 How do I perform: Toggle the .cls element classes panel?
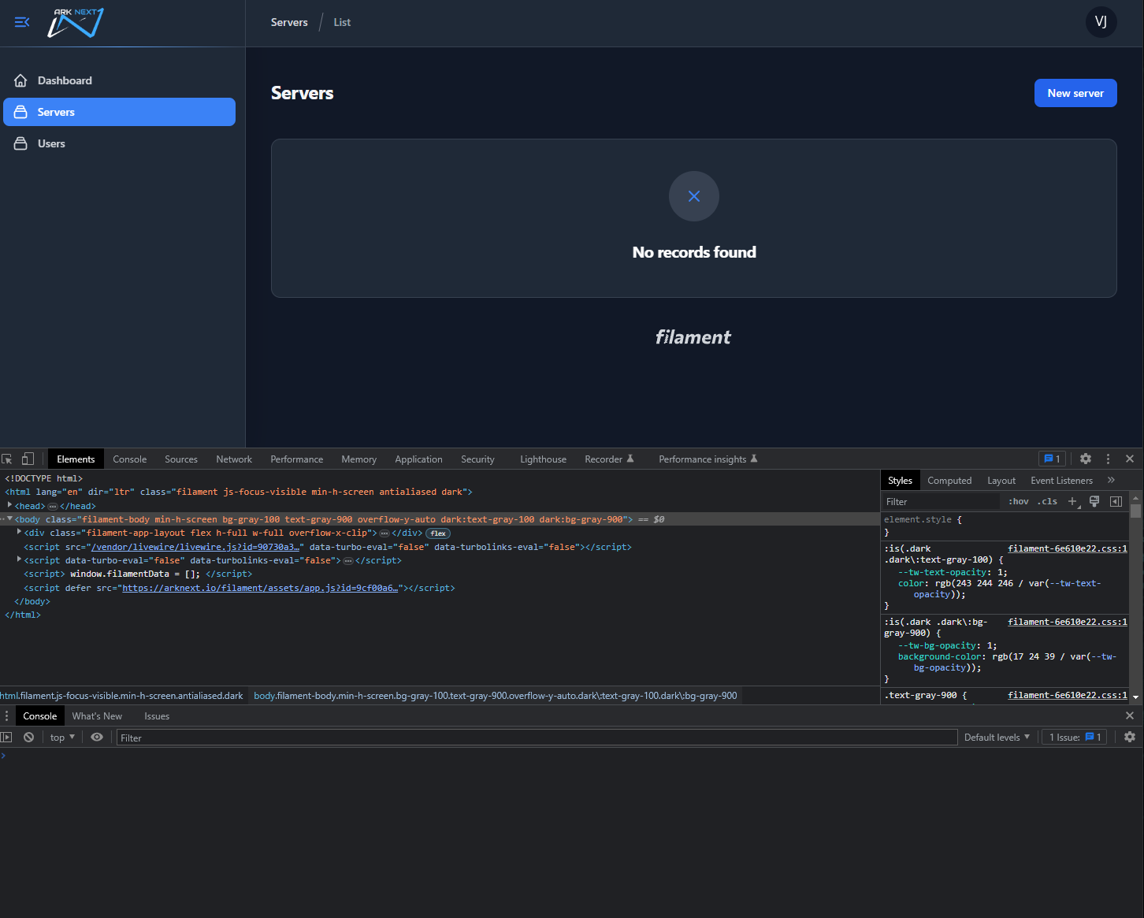(1047, 501)
